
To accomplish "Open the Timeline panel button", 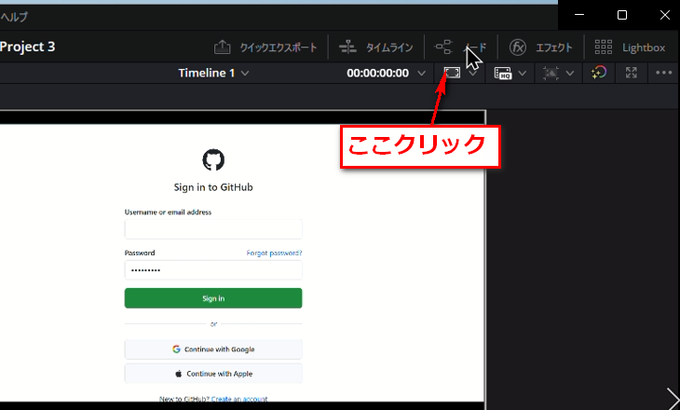I will click(375, 47).
